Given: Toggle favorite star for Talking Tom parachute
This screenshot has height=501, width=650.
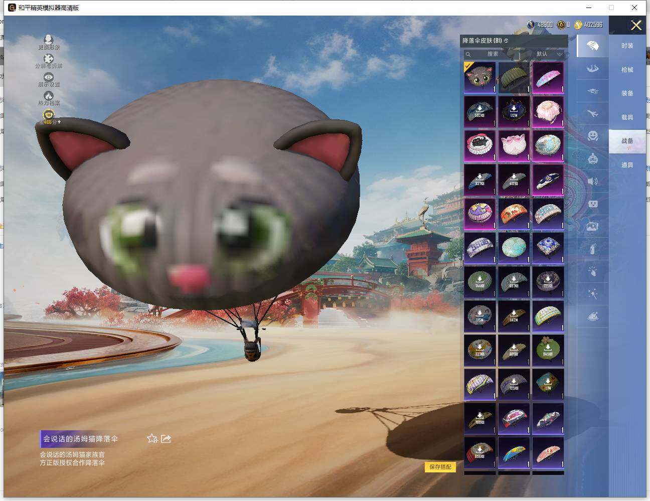Looking at the screenshot, I should tap(152, 439).
